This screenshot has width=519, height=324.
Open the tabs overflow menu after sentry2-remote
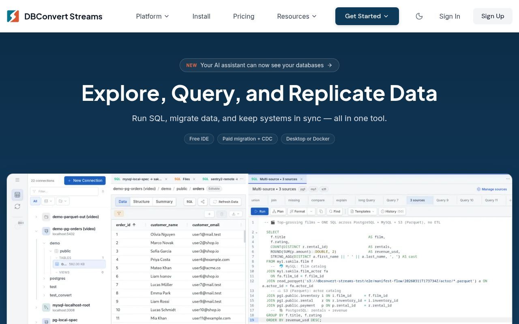point(242,179)
